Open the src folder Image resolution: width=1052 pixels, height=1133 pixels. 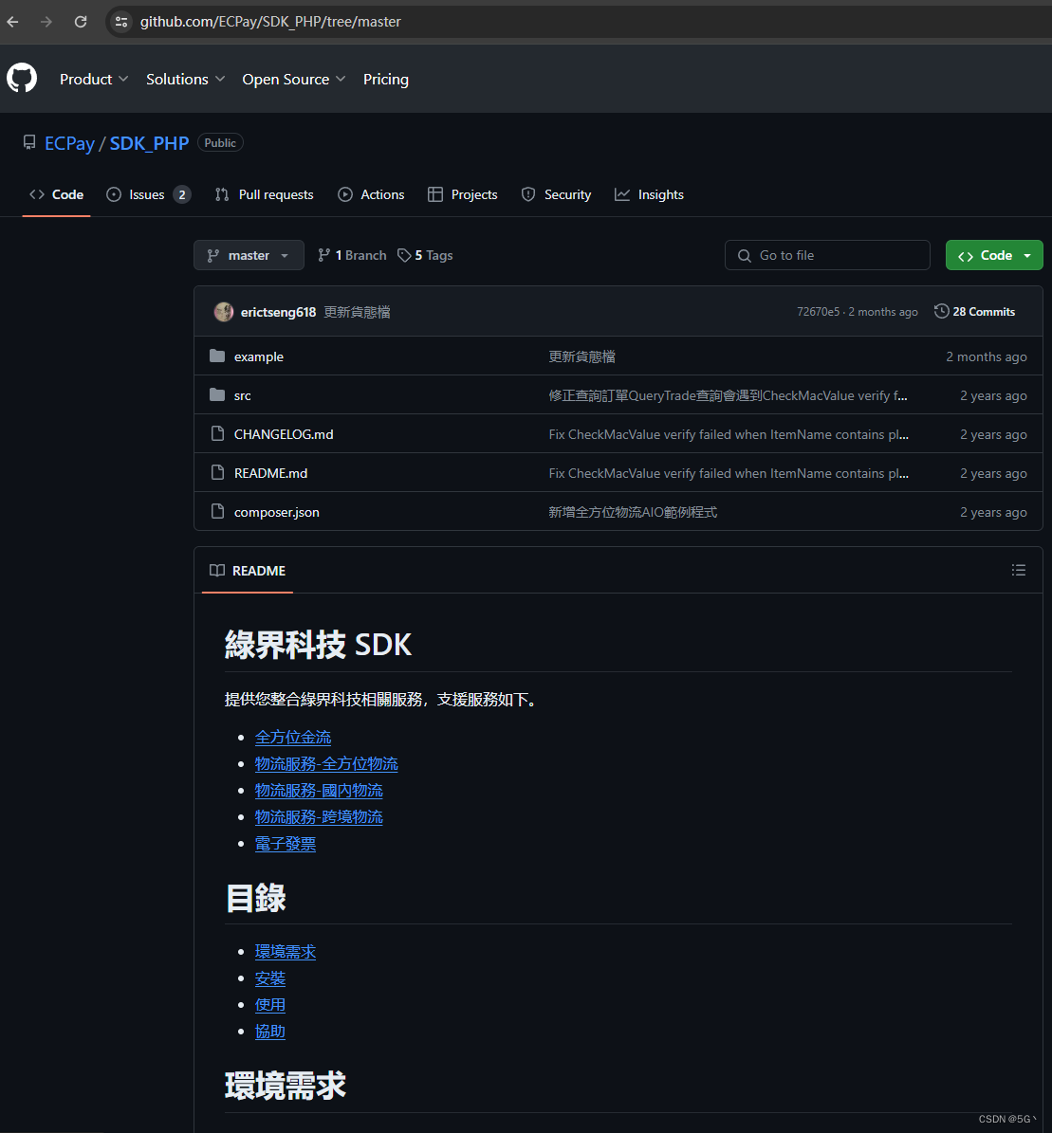pyautogui.click(x=242, y=396)
